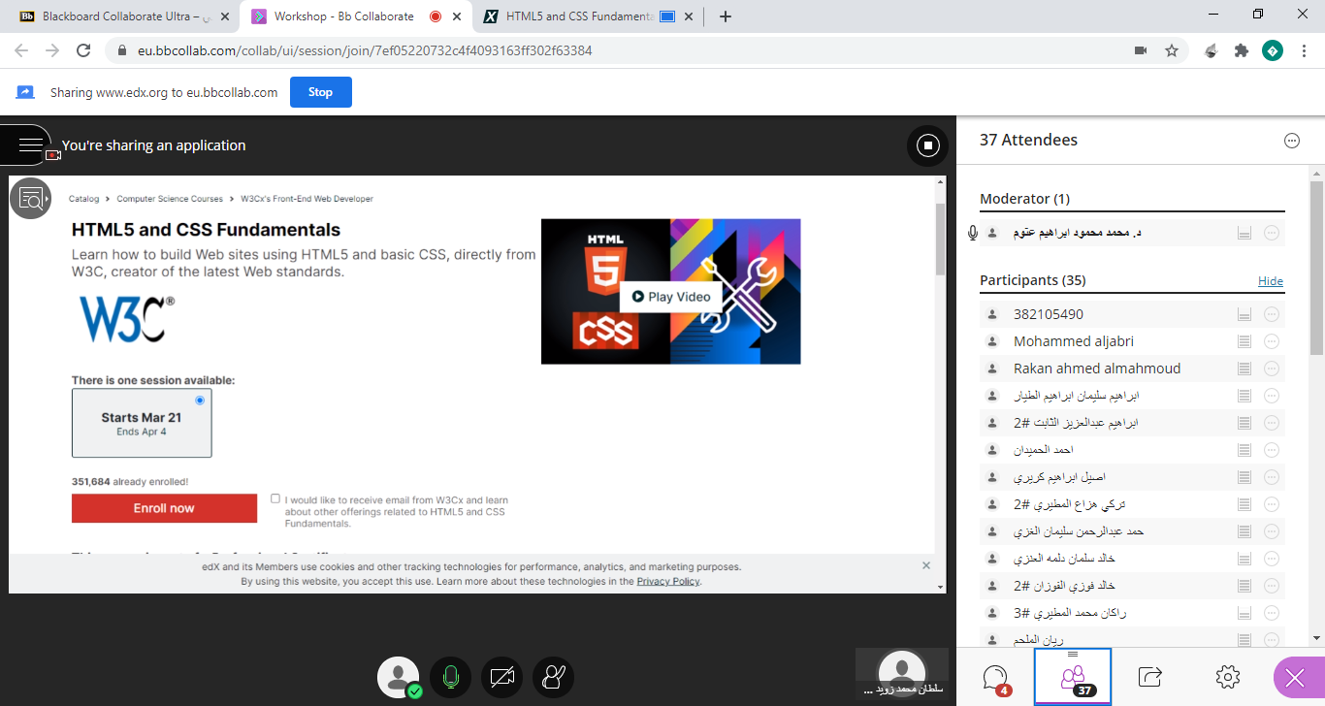Open attendee controls for Mohammed aljabri
Screen dimensions: 1325x706
pyautogui.click(x=1272, y=341)
